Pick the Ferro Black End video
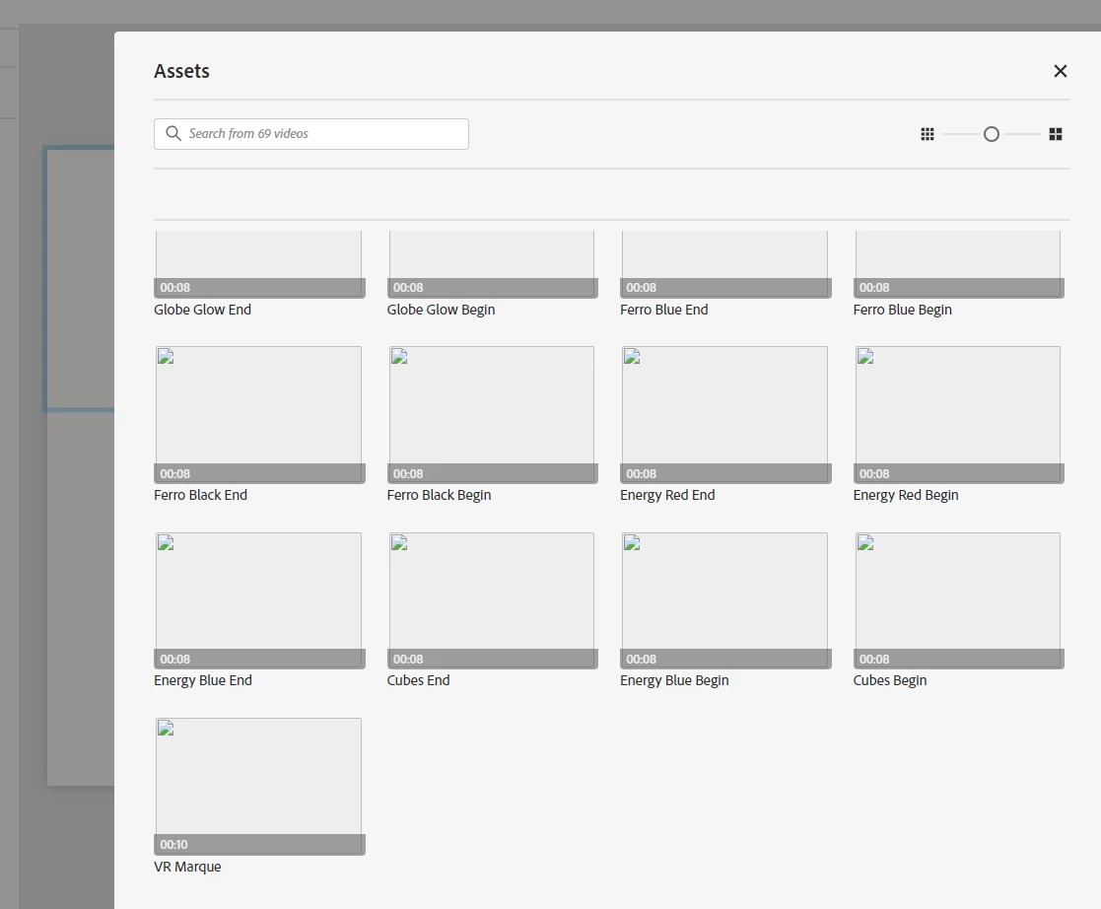 (259, 414)
